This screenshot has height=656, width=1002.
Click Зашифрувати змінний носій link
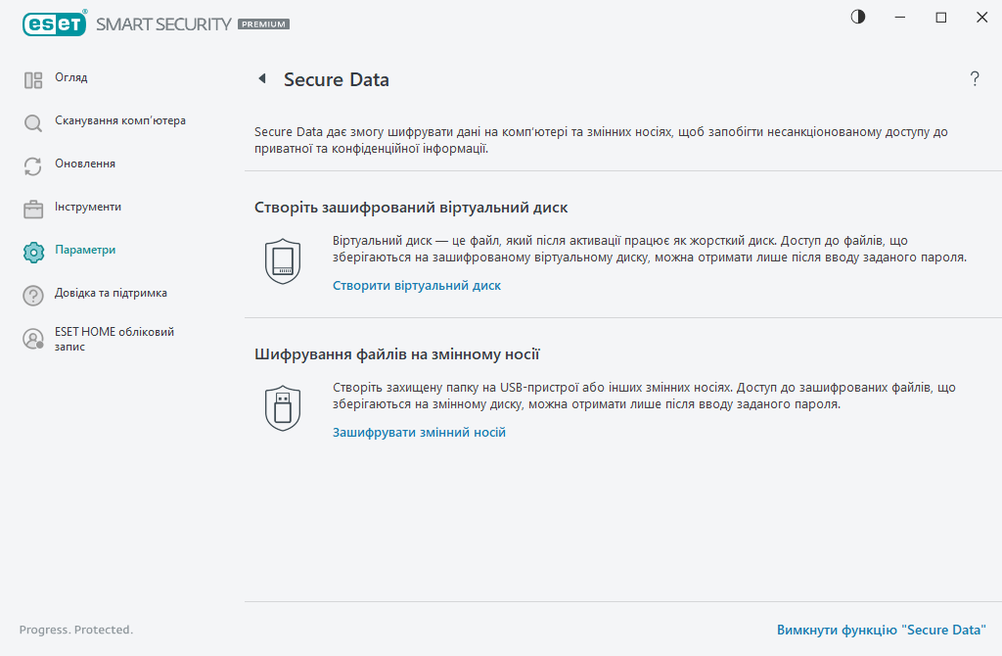coord(419,432)
